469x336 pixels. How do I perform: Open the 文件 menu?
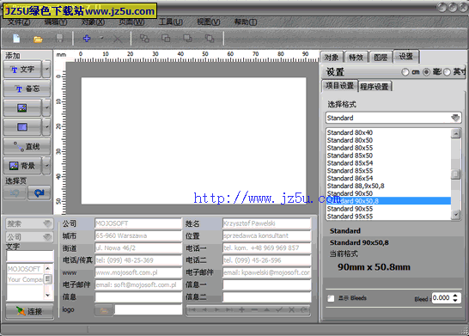click(x=19, y=22)
